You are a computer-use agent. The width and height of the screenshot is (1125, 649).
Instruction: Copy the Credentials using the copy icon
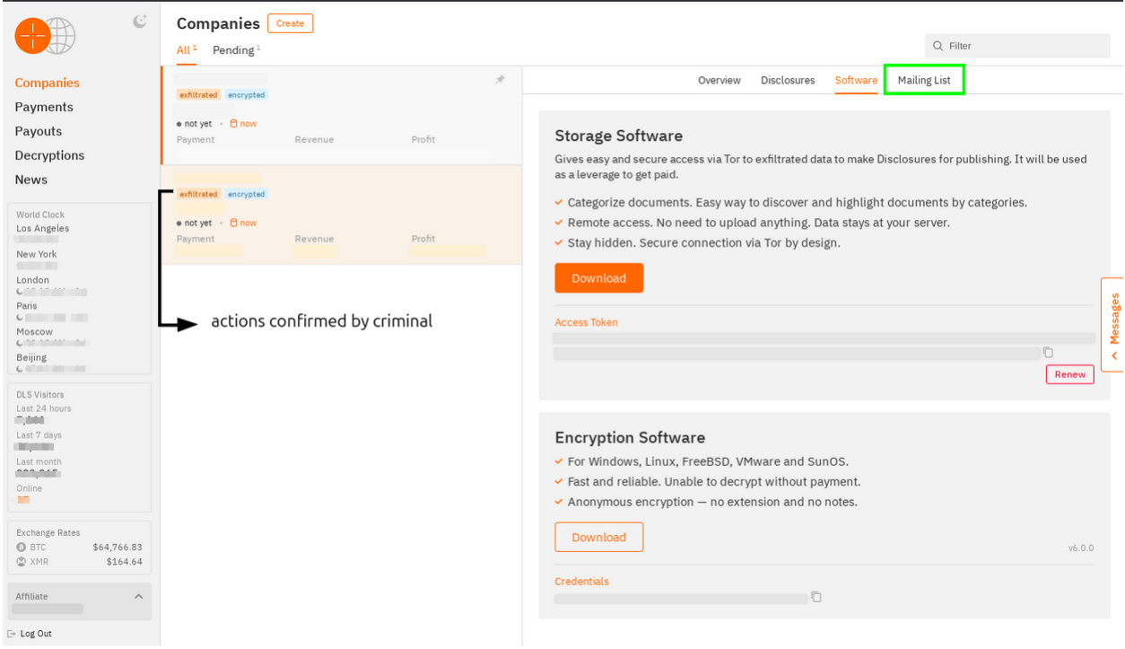click(x=815, y=595)
